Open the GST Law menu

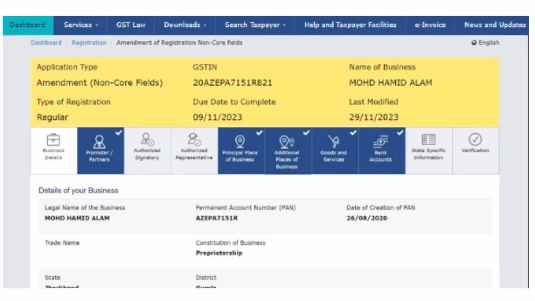(131, 25)
